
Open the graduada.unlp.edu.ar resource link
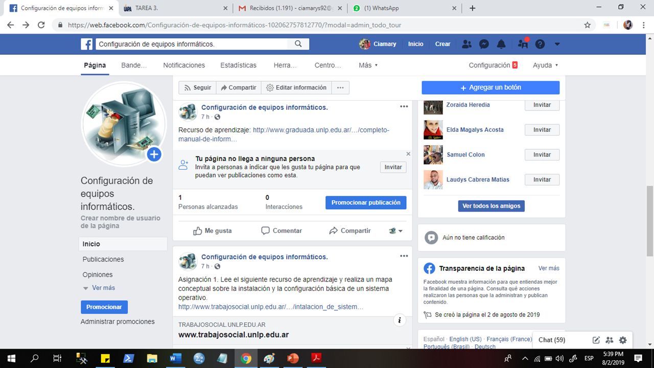tap(284, 134)
